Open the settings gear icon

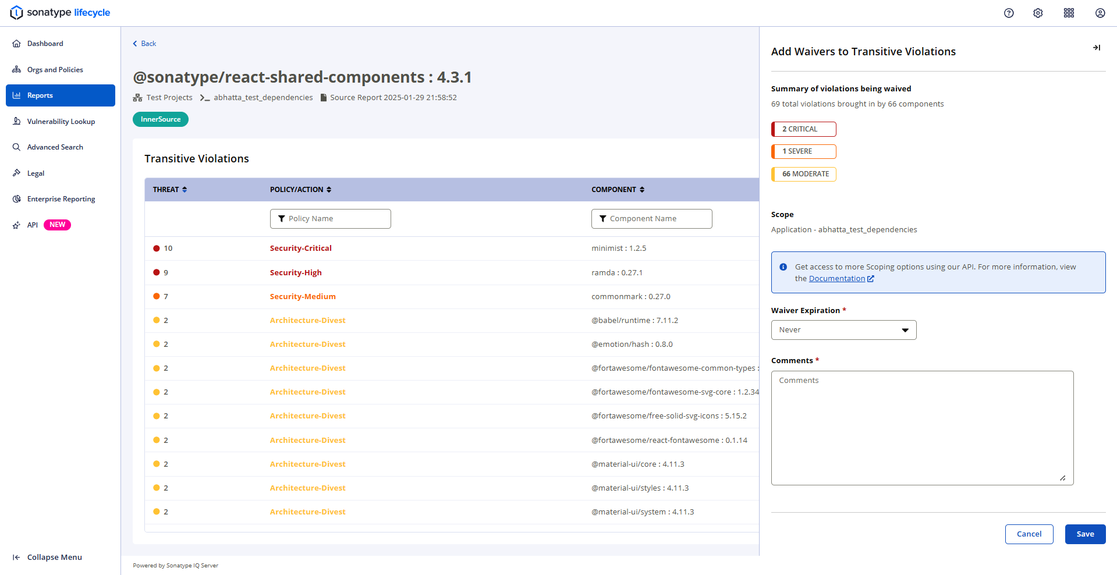(1038, 13)
